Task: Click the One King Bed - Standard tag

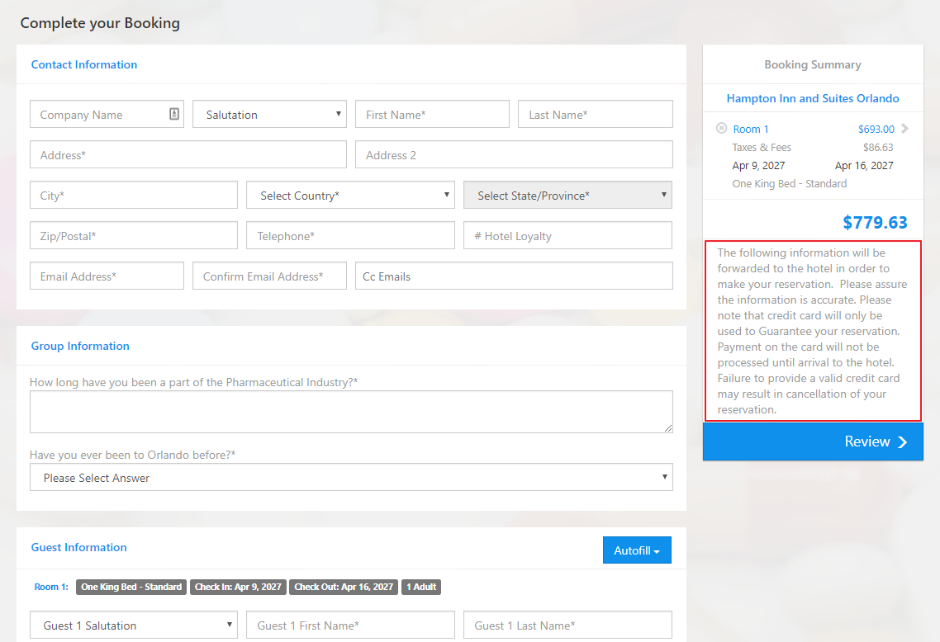Action: (131, 587)
